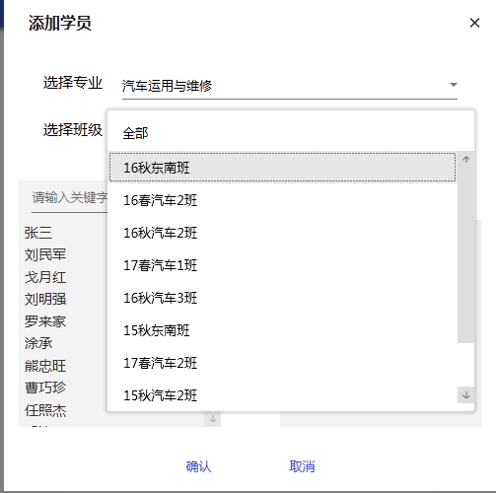Select the 全部 class option
The image size is (496, 493).
(291, 133)
